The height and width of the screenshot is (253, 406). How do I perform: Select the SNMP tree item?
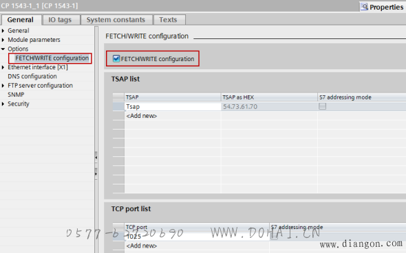pos(16,95)
